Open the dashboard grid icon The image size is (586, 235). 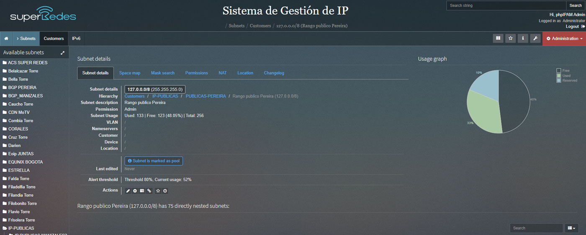click(x=498, y=39)
